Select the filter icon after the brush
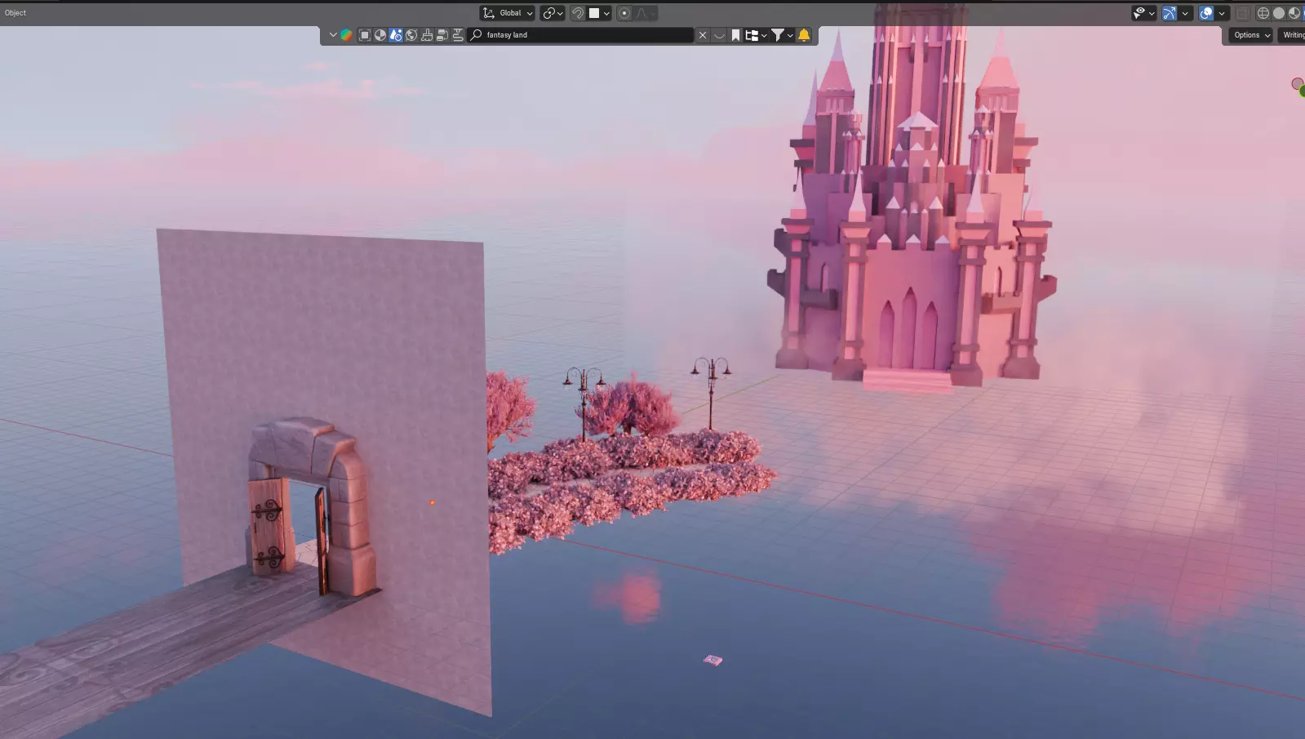Image resolution: width=1305 pixels, height=739 pixels. pos(442,35)
